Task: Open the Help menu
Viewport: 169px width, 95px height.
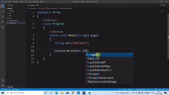Action: 41,2
